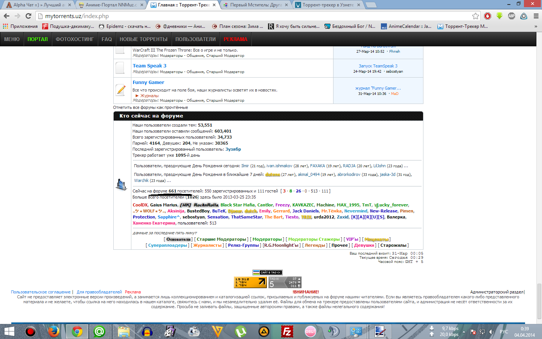Image resolution: width=542 pixels, height=339 pixels.
Task: Open the Audacity headphones taskbar icon
Action: 147,331
